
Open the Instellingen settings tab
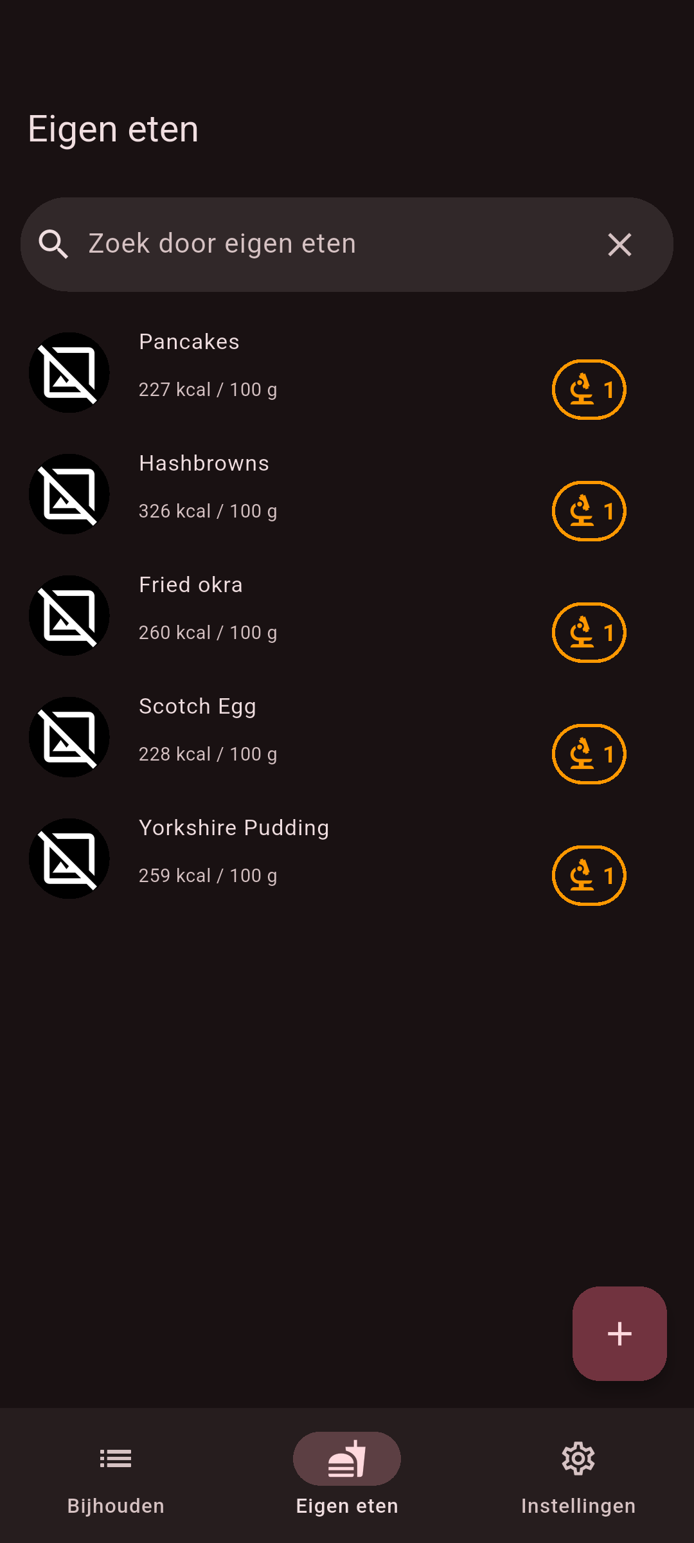[x=578, y=1474]
